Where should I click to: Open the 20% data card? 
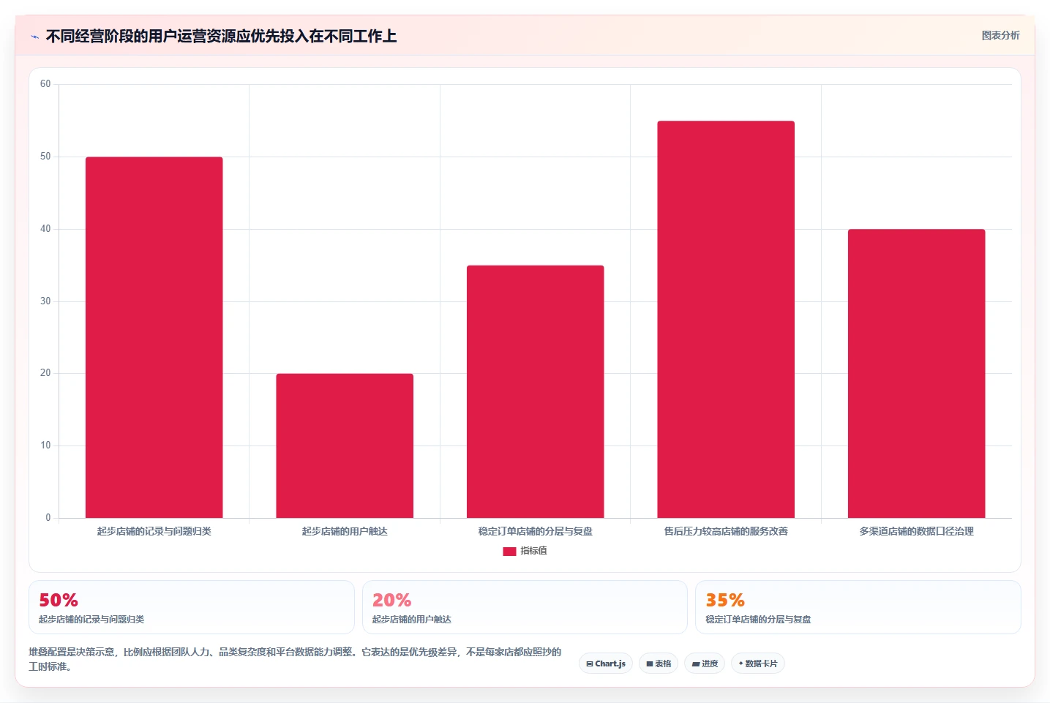[x=525, y=607]
